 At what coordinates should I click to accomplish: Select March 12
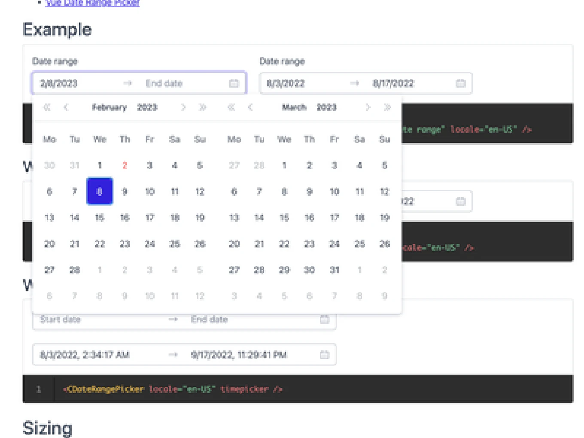point(384,192)
